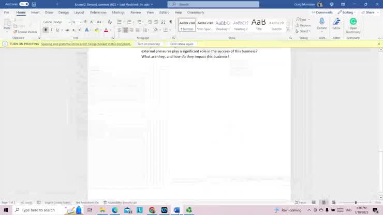Image resolution: width=383 pixels, height=215 pixels.
Task: Switch to the Insert ribbon tab
Action: pos(35,12)
